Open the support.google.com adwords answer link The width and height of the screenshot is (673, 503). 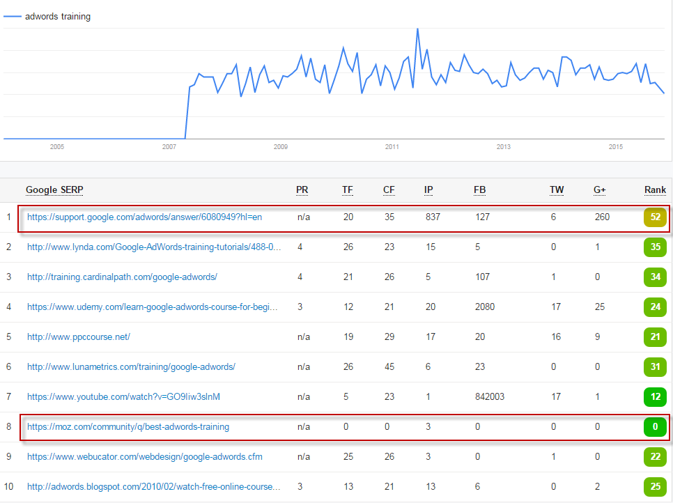pos(144,217)
